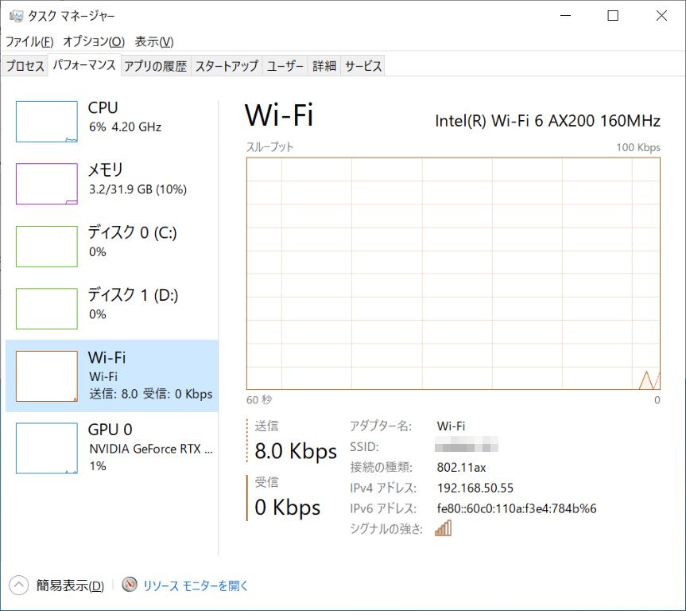This screenshot has width=686, height=611.
Task: Switch to the サービス tab
Action: pyautogui.click(x=363, y=66)
